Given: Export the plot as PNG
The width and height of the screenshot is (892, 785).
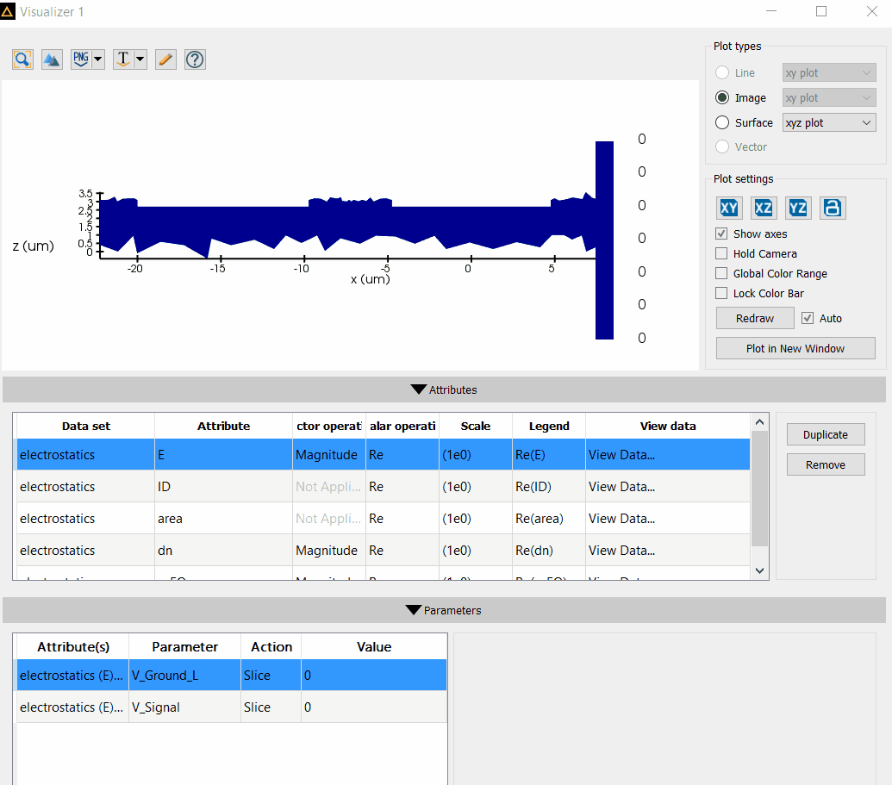Looking at the screenshot, I should tap(81, 59).
